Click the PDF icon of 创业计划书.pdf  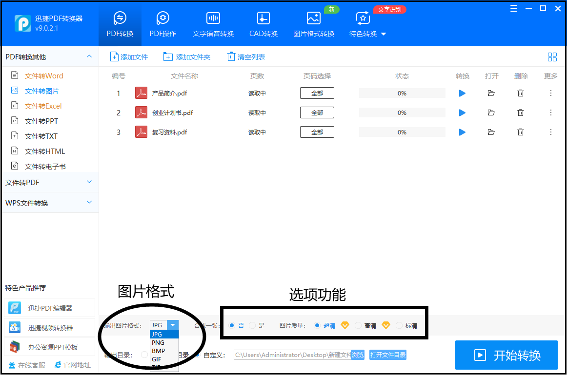coord(141,112)
